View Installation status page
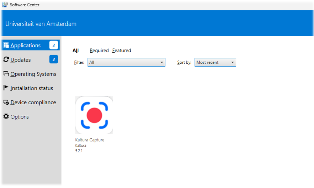 31,88
